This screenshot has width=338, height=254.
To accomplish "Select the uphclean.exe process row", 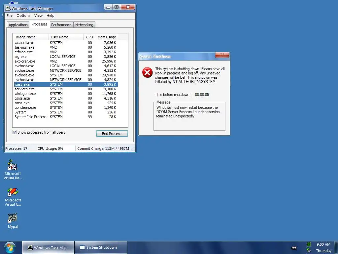I will point(66,107).
